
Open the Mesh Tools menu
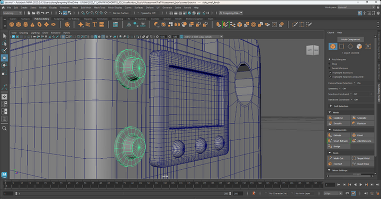tap(99, 7)
